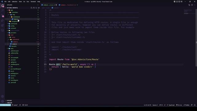
Task: Click code line 23 with Route.get
Action: point(72,64)
